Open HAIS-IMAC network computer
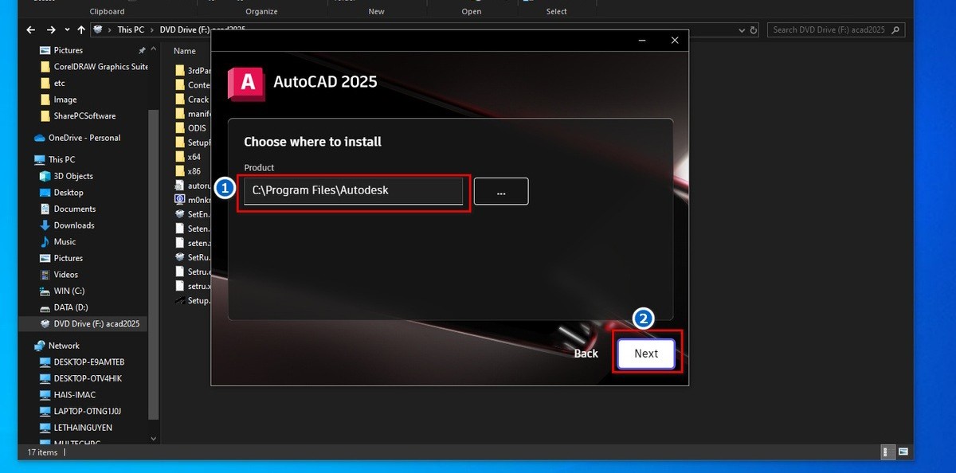The height and width of the screenshot is (473, 956). pyautogui.click(x=76, y=395)
